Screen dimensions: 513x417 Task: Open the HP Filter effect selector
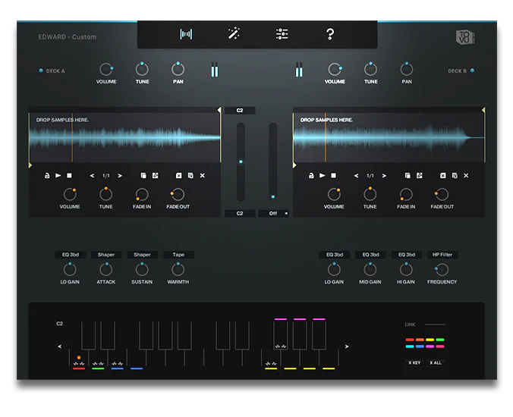[442, 255]
